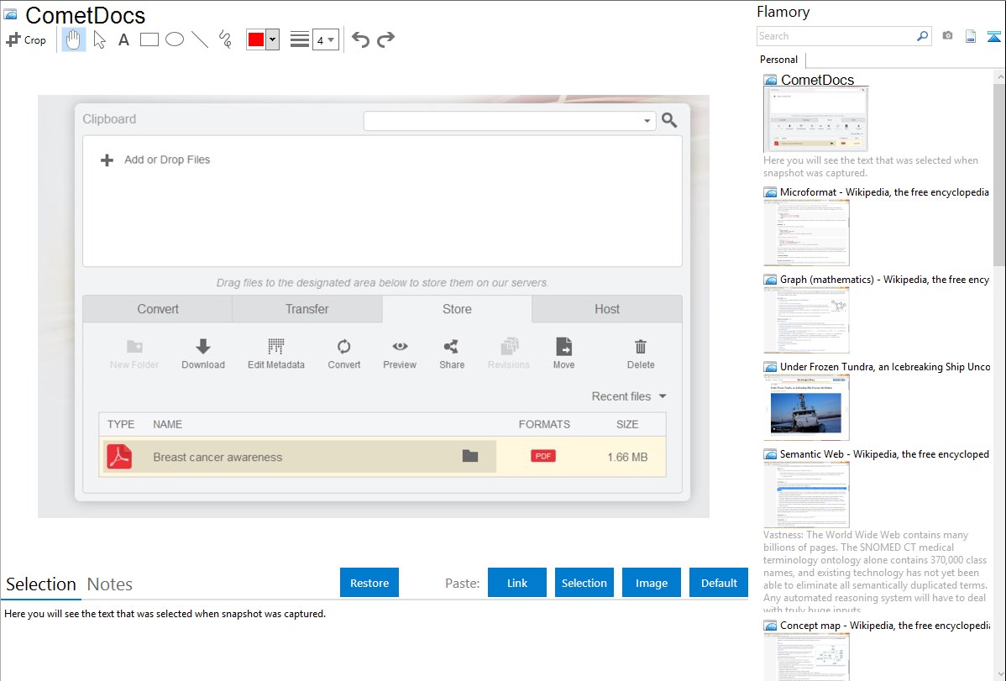Switch to the Notes tab

[x=110, y=584]
